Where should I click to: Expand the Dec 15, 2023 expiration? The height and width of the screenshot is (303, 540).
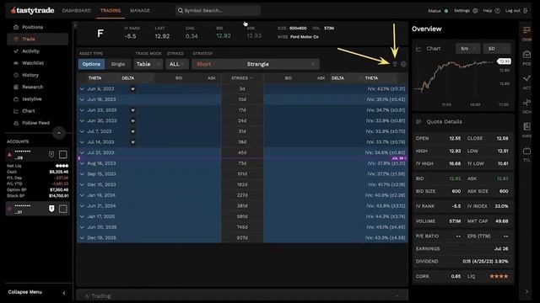coord(82,185)
